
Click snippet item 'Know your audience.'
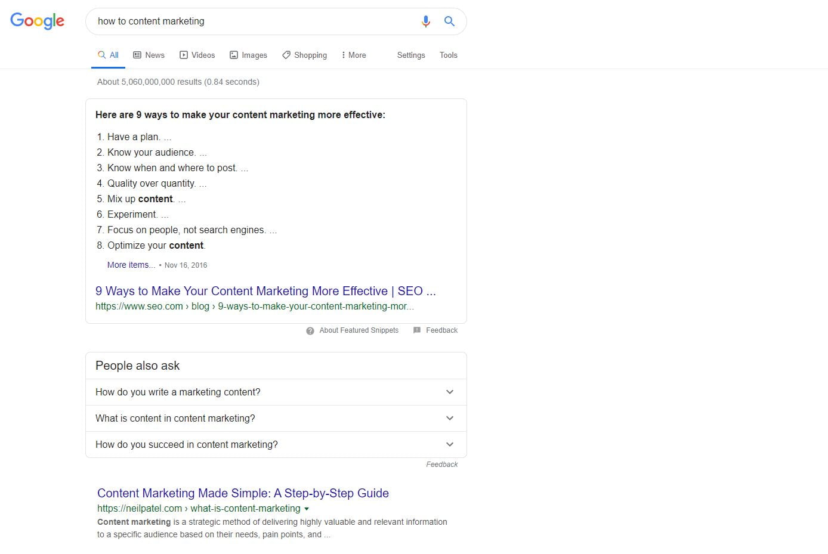click(x=152, y=152)
